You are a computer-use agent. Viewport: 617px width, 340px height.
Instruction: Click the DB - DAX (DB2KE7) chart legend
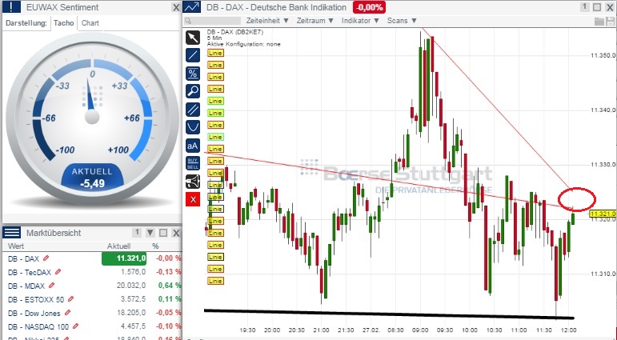[x=235, y=32]
